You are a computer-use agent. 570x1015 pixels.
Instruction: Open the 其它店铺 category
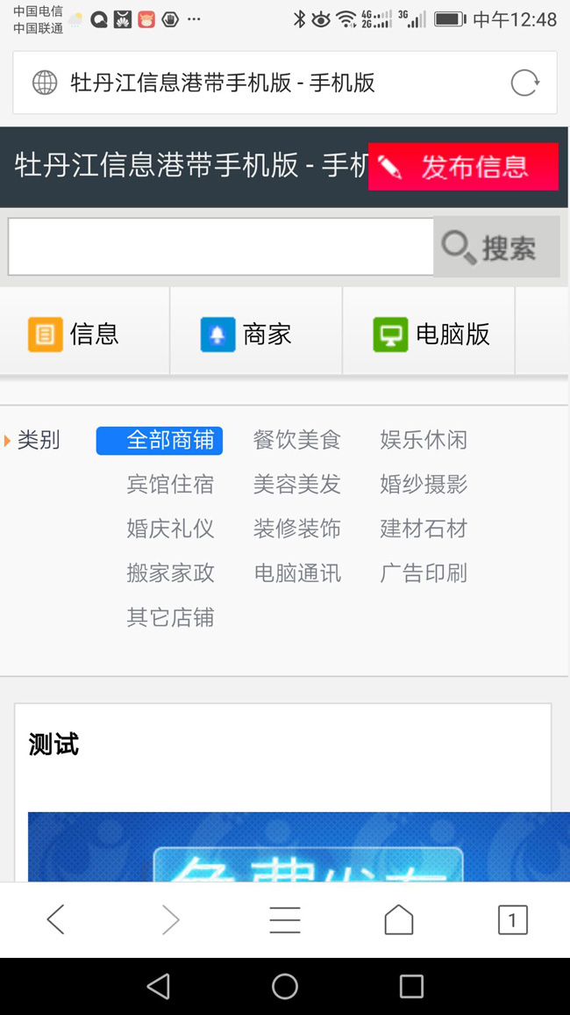[x=170, y=617]
